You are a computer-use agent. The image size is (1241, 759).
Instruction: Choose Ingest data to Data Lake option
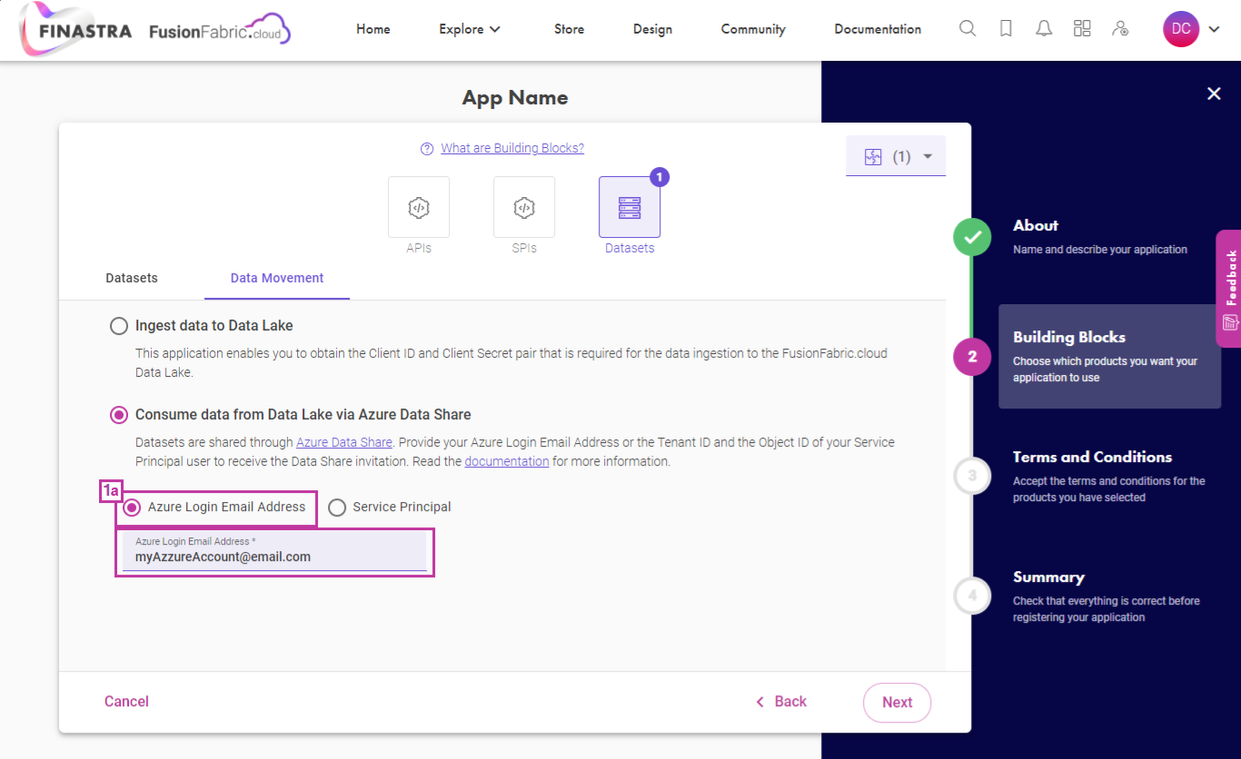pyautogui.click(x=119, y=326)
